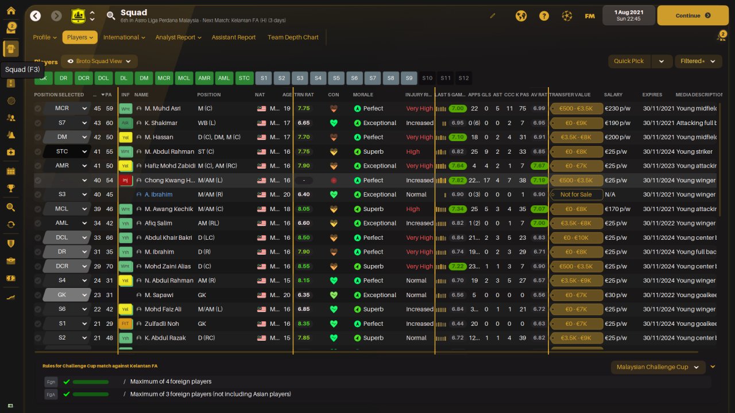The height and width of the screenshot is (413, 735).
Task: Go to the Home screen icon
Action: point(11,11)
